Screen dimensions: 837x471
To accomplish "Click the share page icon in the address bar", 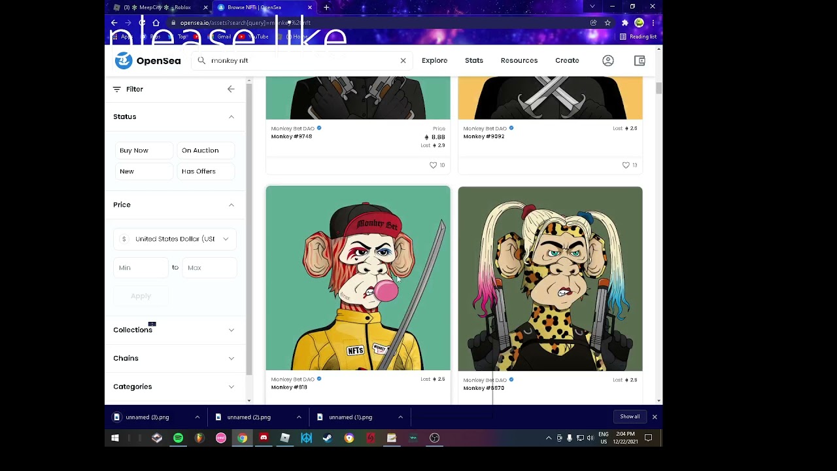I will point(593,23).
